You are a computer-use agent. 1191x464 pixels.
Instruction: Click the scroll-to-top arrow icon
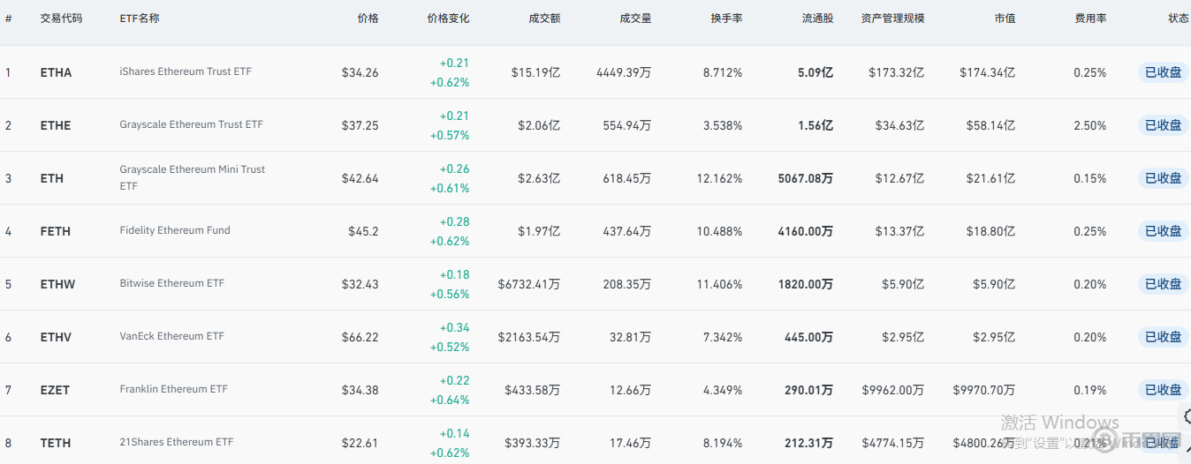pos(1186,450)
